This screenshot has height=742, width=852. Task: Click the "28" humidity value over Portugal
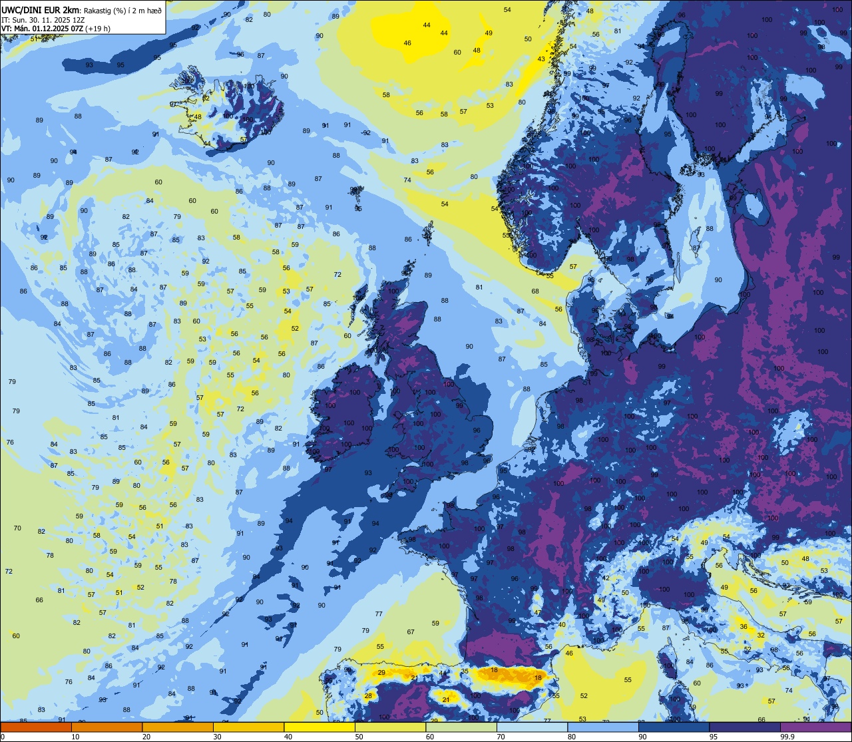pyautogui.click(x=368, y=696)
